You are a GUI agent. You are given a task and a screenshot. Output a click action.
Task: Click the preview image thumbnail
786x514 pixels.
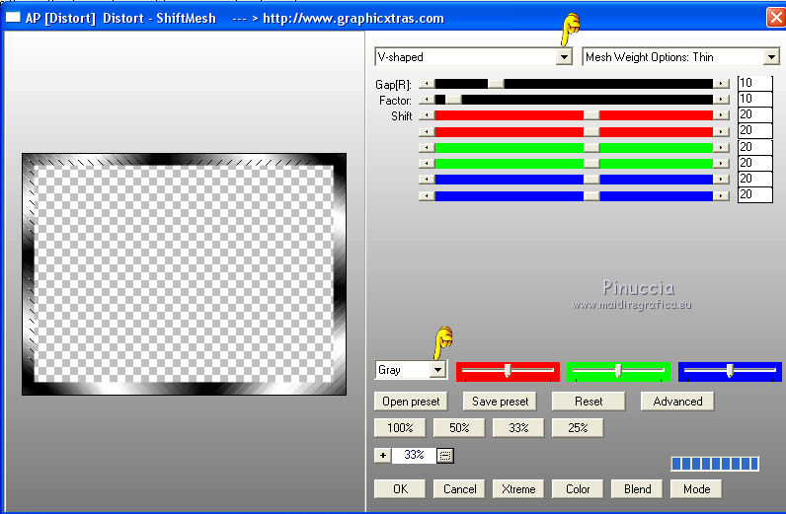[184, 274]
